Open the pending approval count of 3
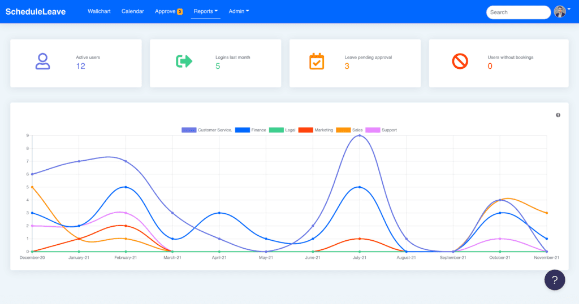579x304 pixels. [x=347, y=66]
